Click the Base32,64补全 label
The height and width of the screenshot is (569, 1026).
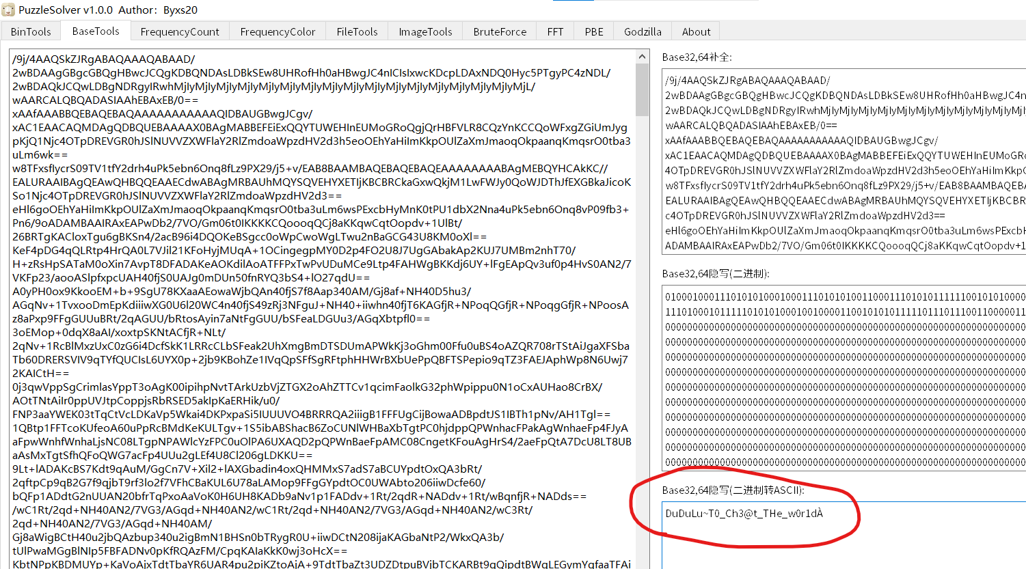pyautogui.click(x=697, y=57)
